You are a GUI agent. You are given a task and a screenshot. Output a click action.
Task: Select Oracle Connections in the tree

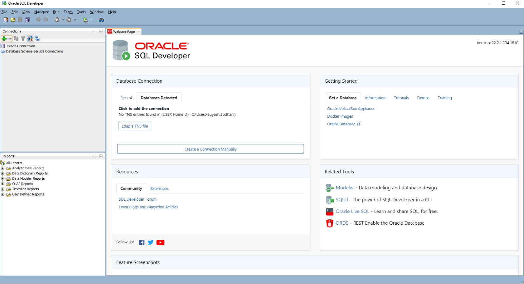pyautogui.click(x=21, y=46)
